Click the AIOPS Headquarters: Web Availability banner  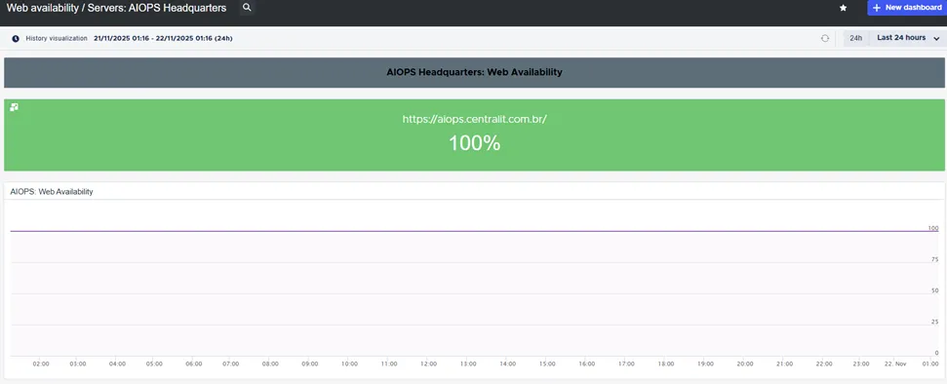click(x=474, y=72)
